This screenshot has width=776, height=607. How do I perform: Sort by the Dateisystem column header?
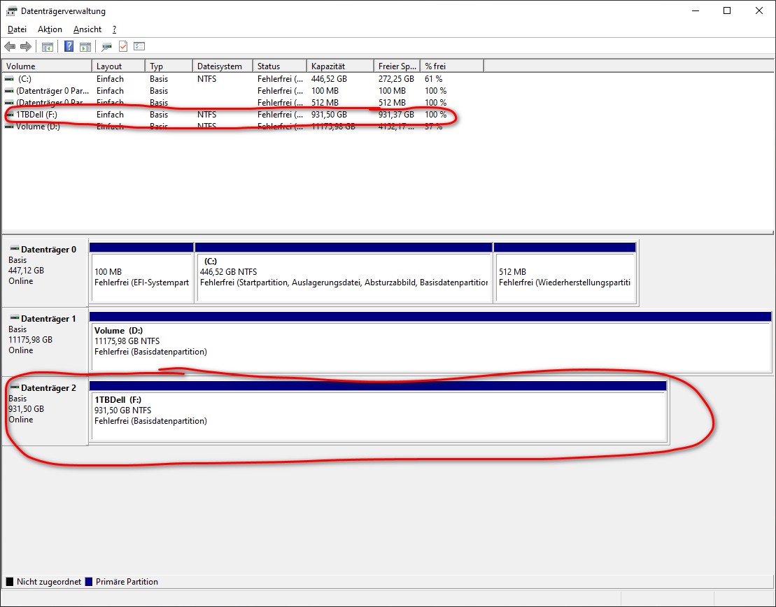[x=223, y=66]
